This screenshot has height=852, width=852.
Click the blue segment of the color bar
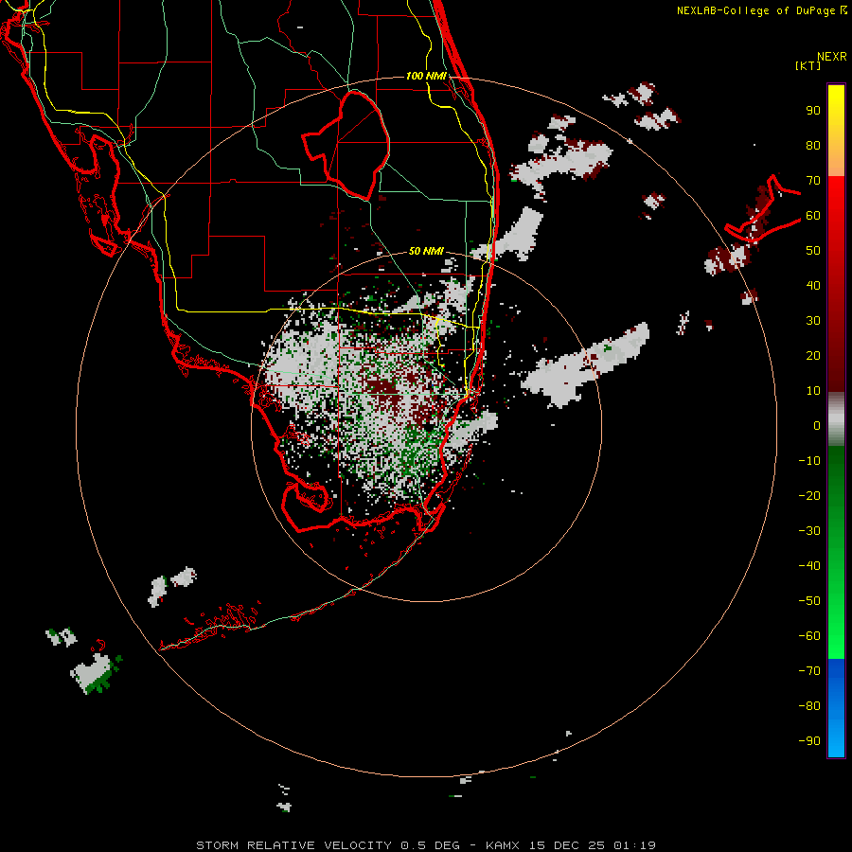836,707
